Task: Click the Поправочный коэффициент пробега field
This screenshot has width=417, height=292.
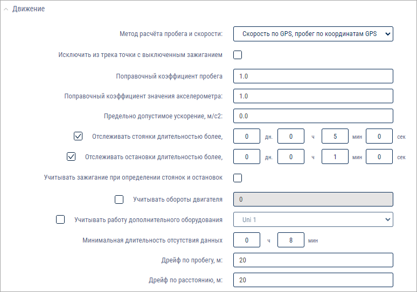Action: [313, 76]
